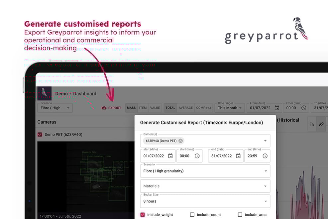Select the TOTAL aggregation tab
Screen dimensions: 328x219
click(x=170, y=108)
